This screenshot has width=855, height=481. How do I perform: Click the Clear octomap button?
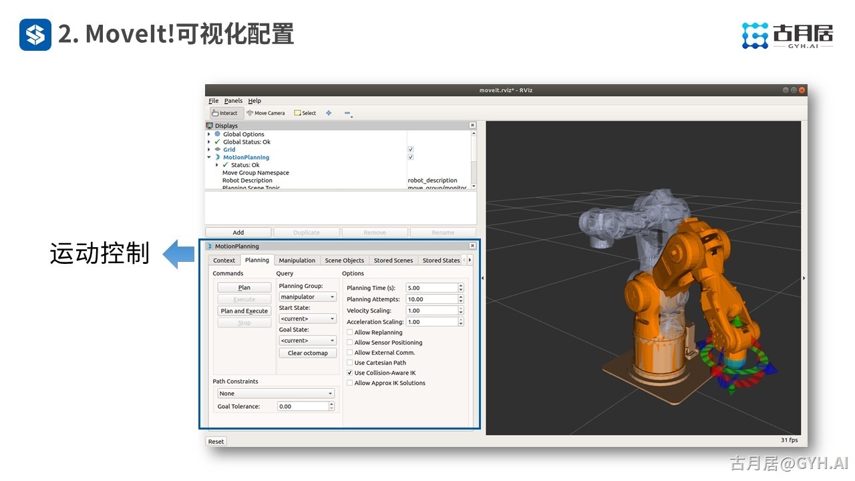pos(307,353)
